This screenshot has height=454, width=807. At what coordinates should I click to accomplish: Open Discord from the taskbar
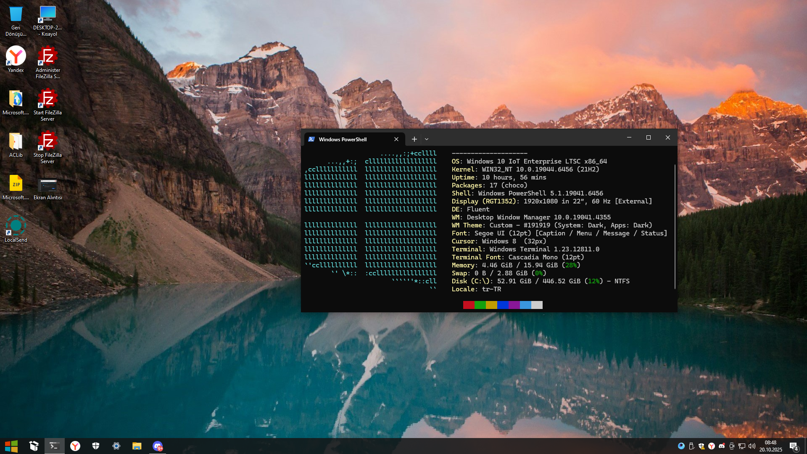click(158, 446)
